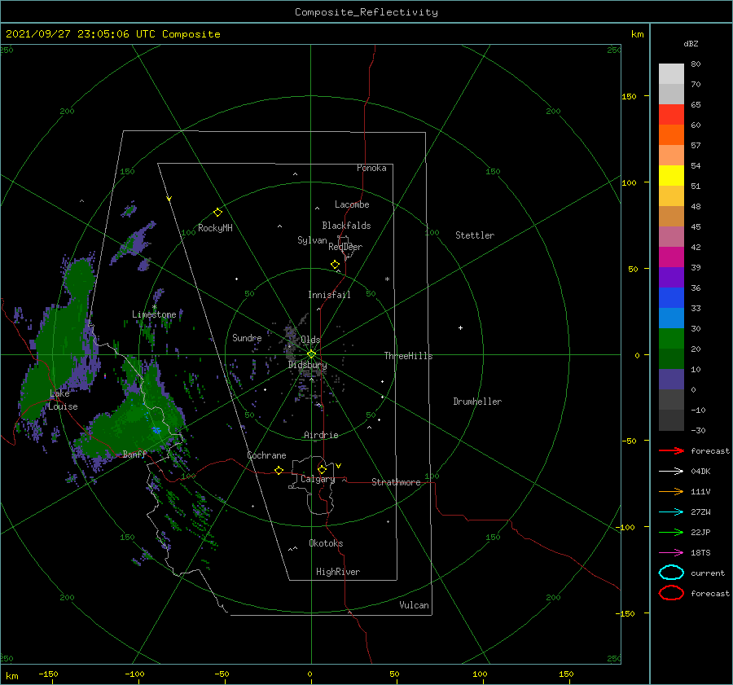733x685 pixels.
Task: Click the cyan current oval legend icon
Action: pos(671,573)
